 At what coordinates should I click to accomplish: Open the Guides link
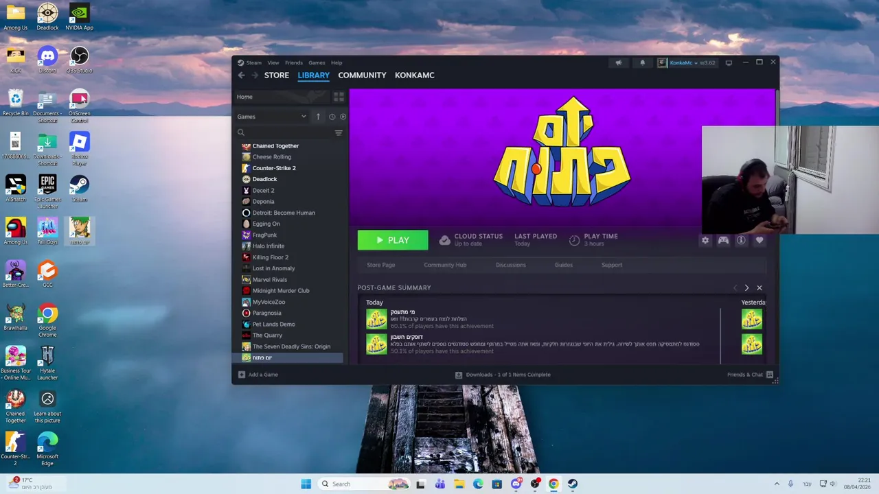point(563,265)
